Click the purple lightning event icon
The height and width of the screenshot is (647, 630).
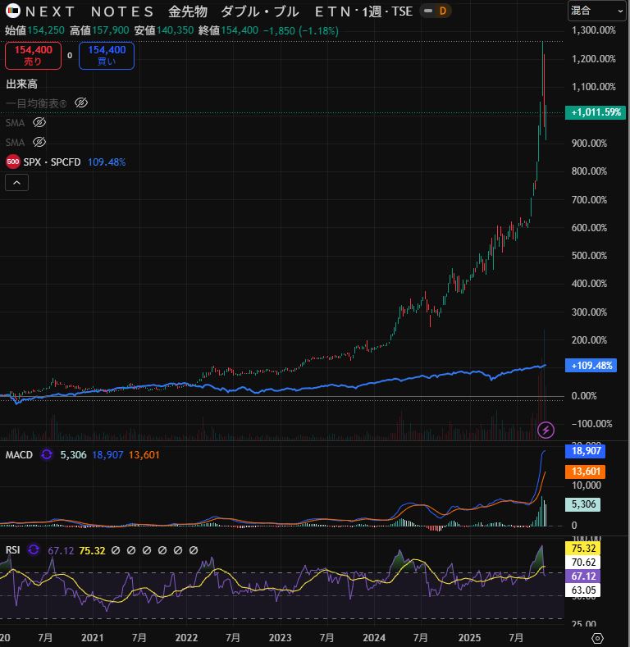(546, 430)
